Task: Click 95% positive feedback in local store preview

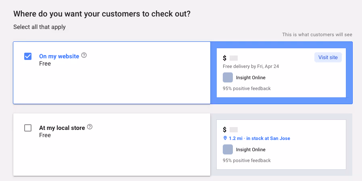Action: pos(247,160)
